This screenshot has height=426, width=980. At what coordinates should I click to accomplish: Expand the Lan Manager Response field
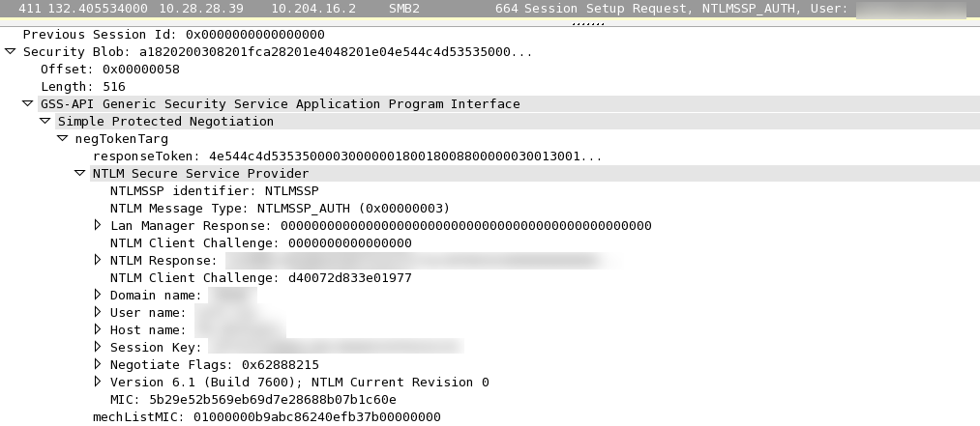[98, 225]
